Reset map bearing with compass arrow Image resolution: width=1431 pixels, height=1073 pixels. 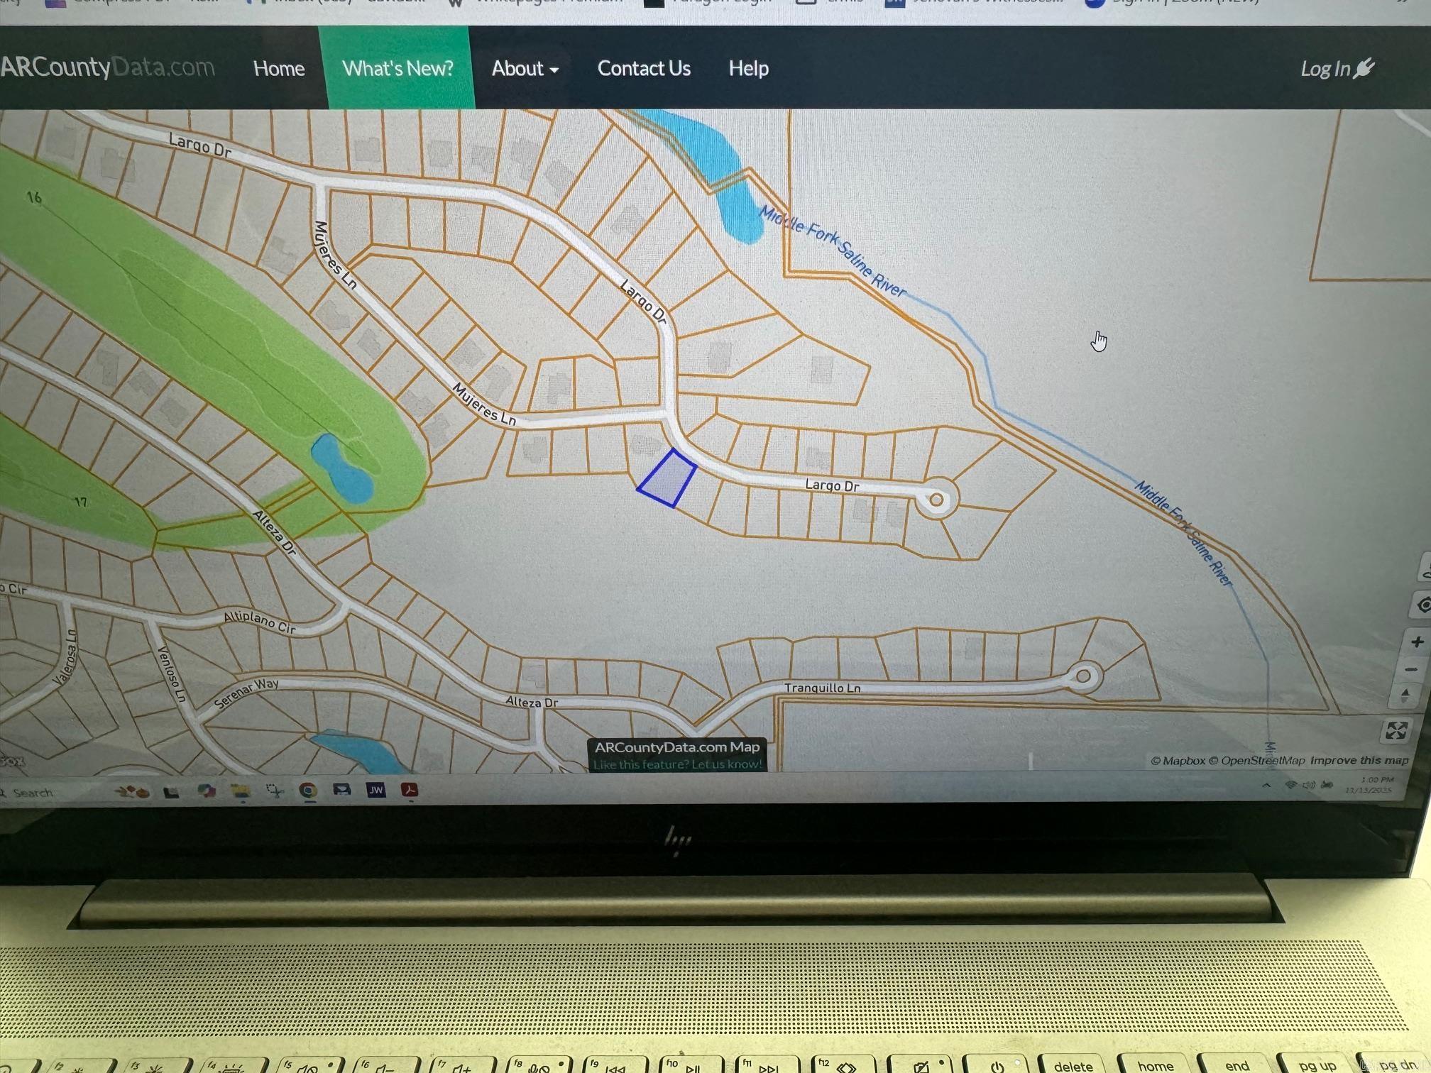1405,695
